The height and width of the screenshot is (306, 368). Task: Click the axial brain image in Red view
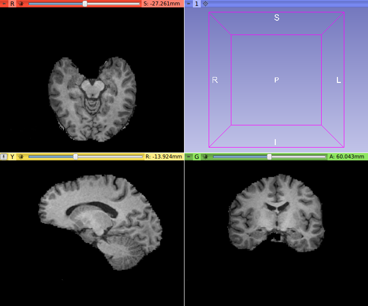(92, 99)
